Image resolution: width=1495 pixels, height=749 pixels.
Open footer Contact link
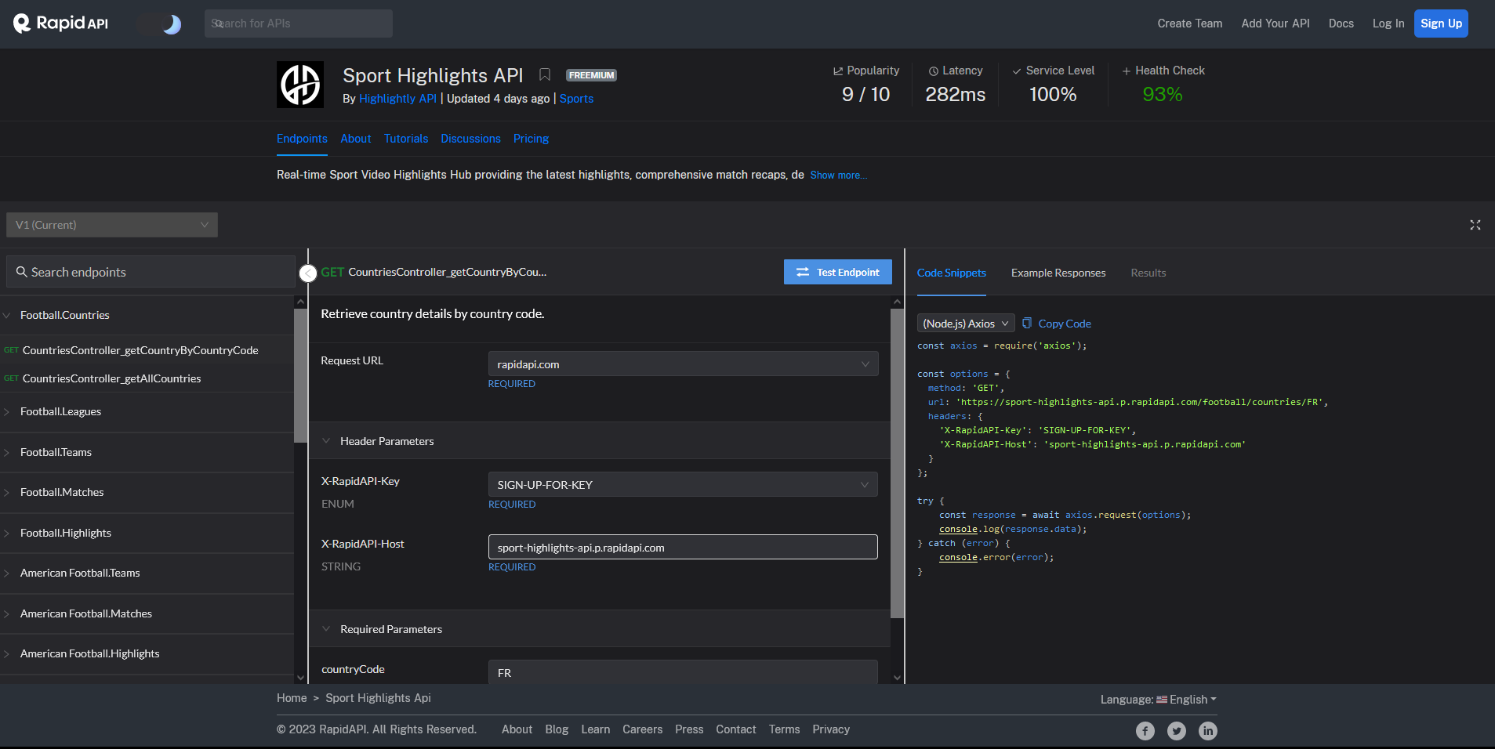735,729
